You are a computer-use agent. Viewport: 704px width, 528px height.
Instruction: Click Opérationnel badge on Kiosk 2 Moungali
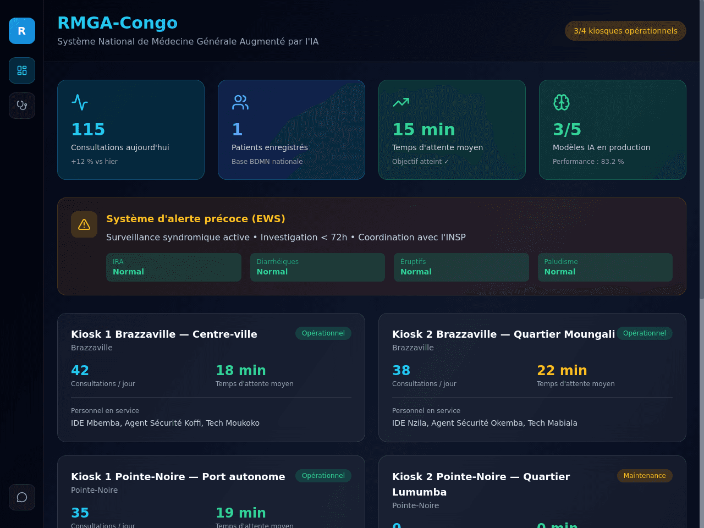click(645, 333)
